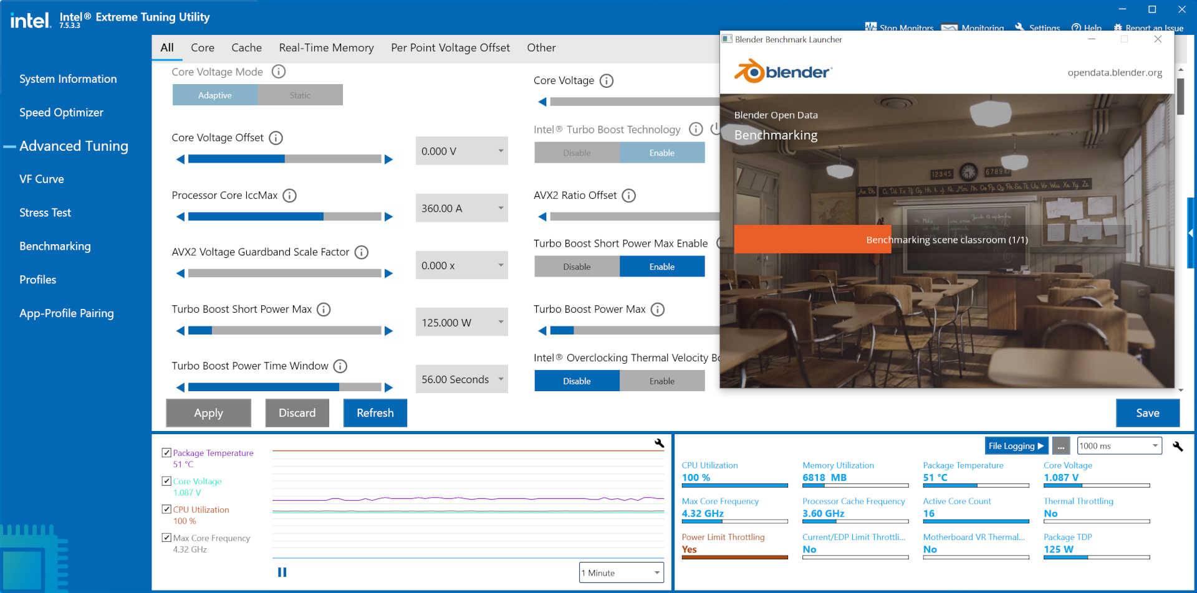Open 1000 ms polling interval dropdown

(x=1120, y=446)
